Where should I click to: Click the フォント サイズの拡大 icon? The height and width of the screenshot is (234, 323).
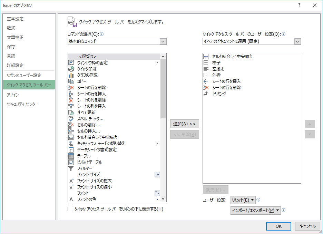(71, 181)
